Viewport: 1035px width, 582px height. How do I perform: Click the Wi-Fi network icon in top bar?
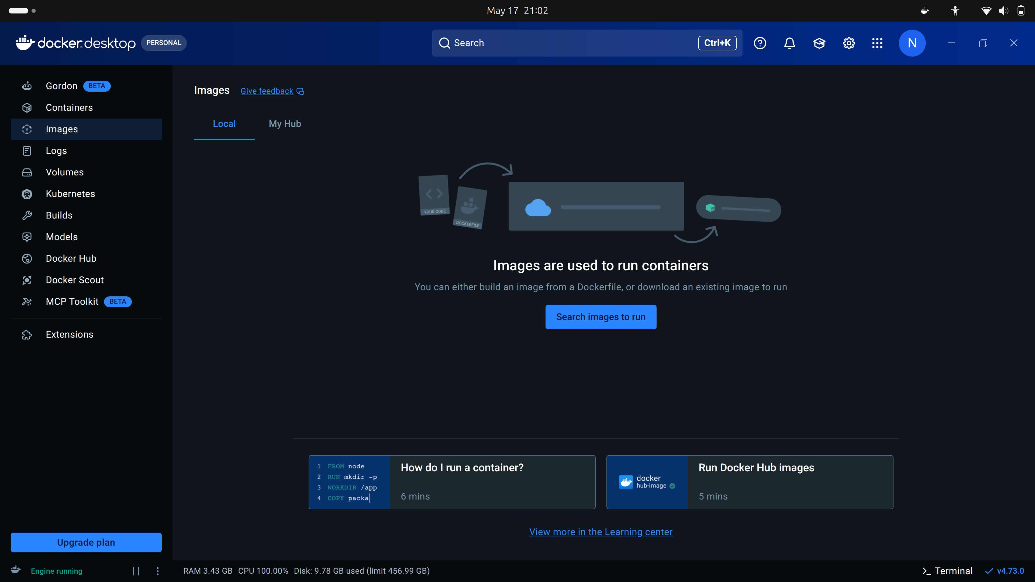pyautogui.click(x=986, y=11)
